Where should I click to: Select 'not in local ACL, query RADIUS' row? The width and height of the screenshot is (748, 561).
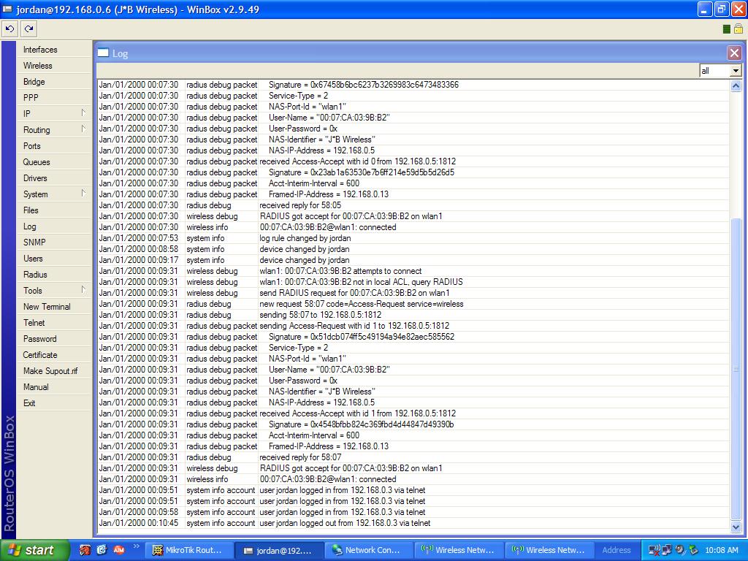pos(413,282)
